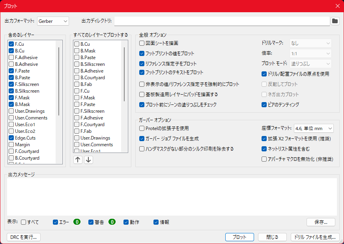Click the 閉じる button

tap(272, 237)
